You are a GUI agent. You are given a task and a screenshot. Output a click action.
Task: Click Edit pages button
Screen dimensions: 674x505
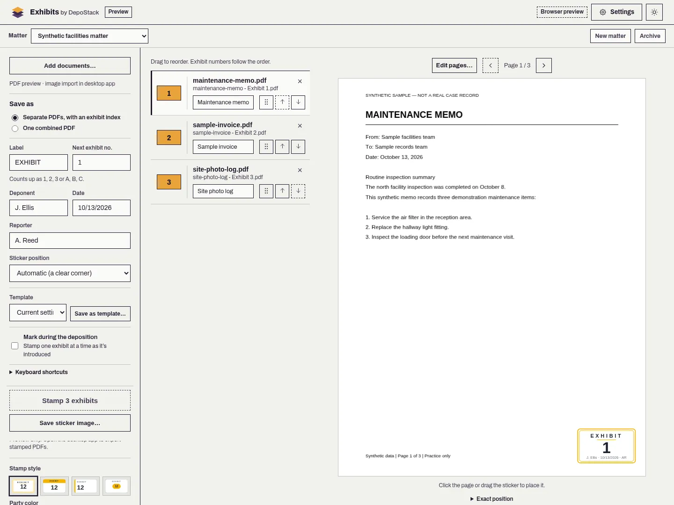[454, 65]
